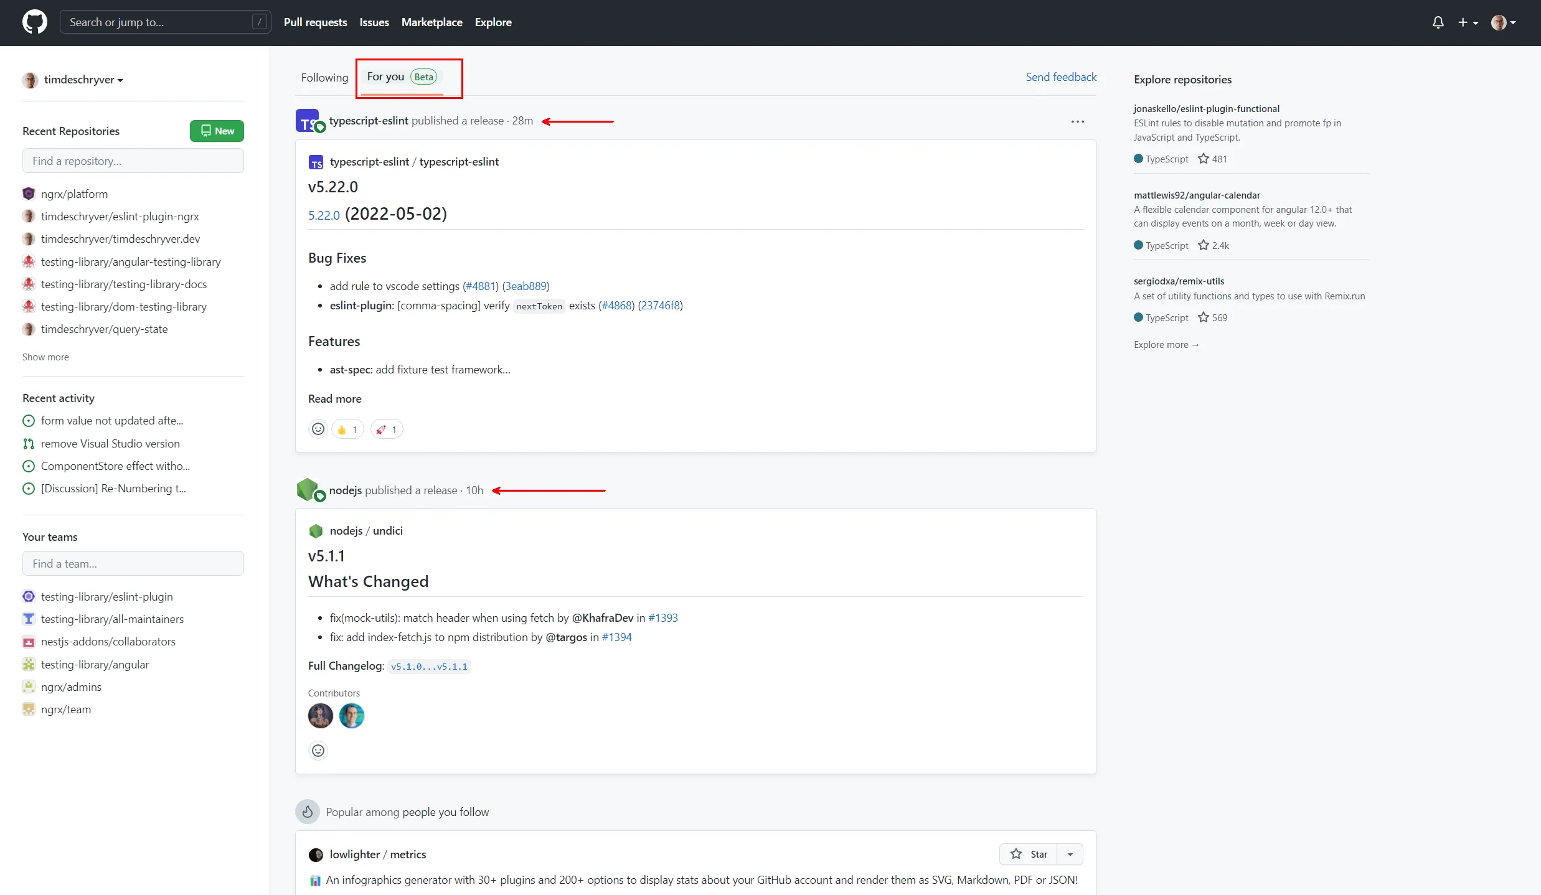
Task: Open testing-library/dom-testing-library repository
Action: click(124, 306)
